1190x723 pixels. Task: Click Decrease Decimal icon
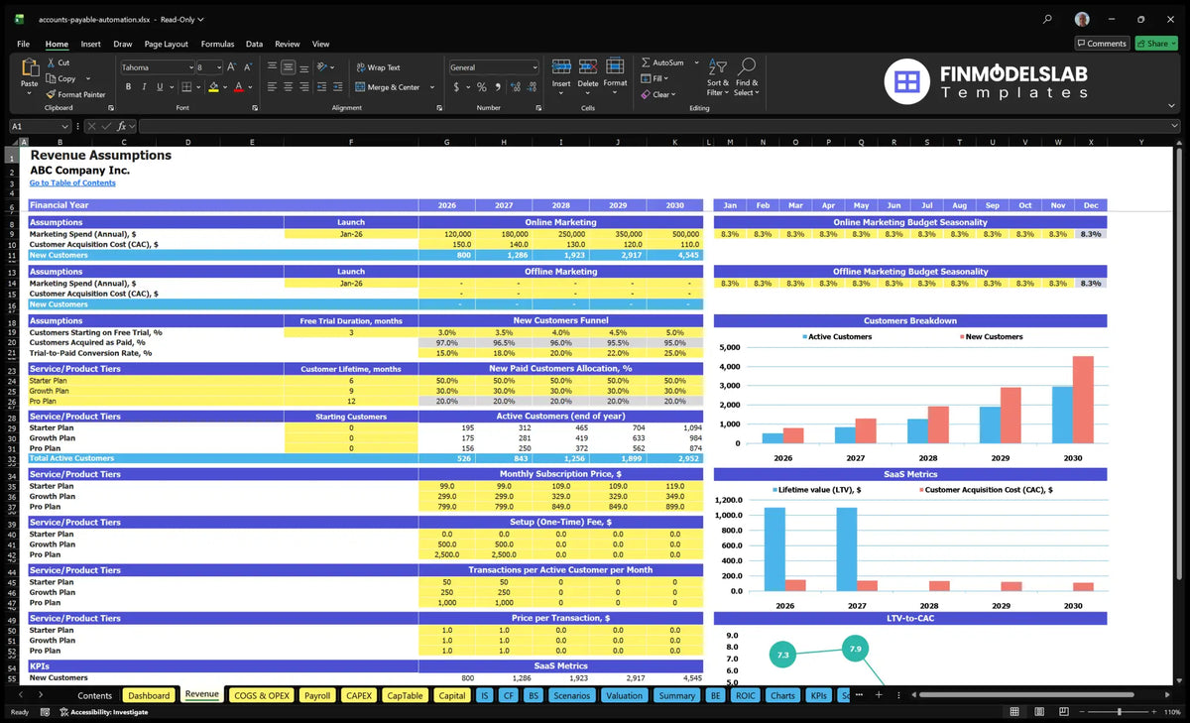point(530,87)
